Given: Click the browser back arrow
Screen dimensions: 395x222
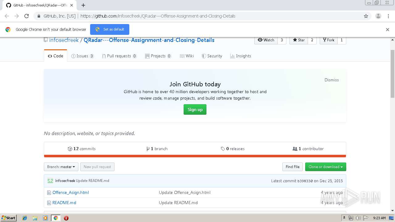Looking at the screenshot, I should click(x=7, y=16).
